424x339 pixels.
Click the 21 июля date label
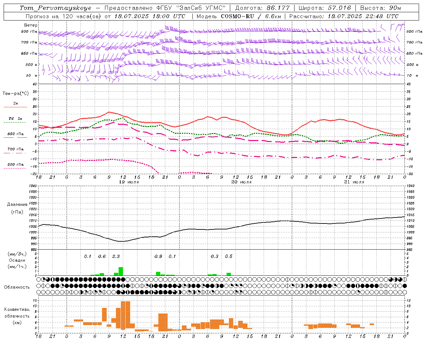point(354,182)
